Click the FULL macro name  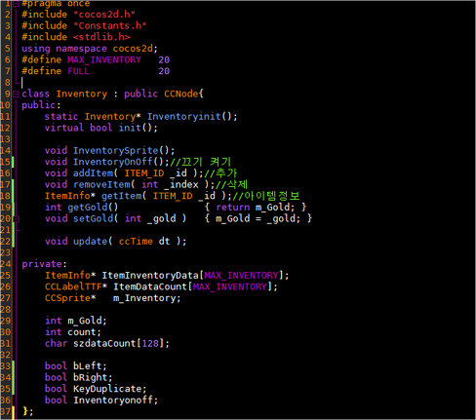(78, 71)
